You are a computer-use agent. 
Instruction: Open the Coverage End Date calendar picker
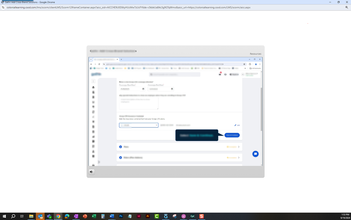[172, 89]
